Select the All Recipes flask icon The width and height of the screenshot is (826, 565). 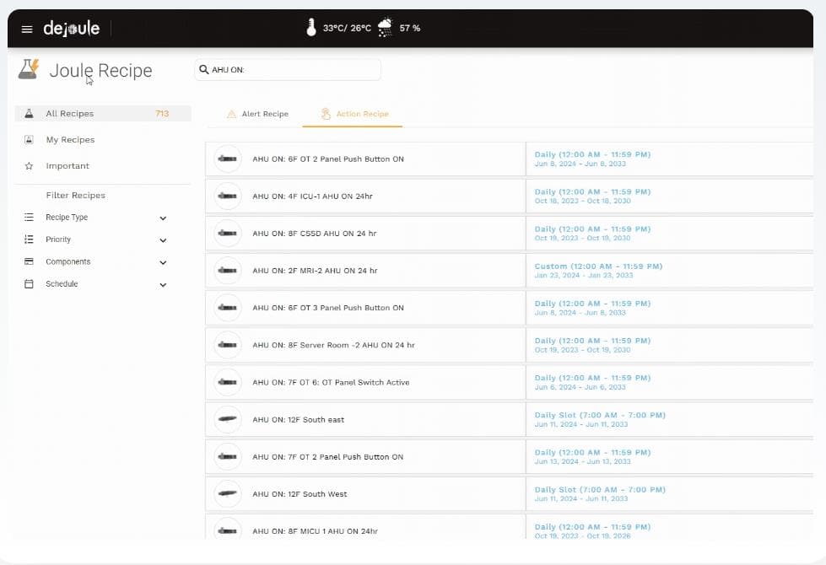tap(28, 113)
